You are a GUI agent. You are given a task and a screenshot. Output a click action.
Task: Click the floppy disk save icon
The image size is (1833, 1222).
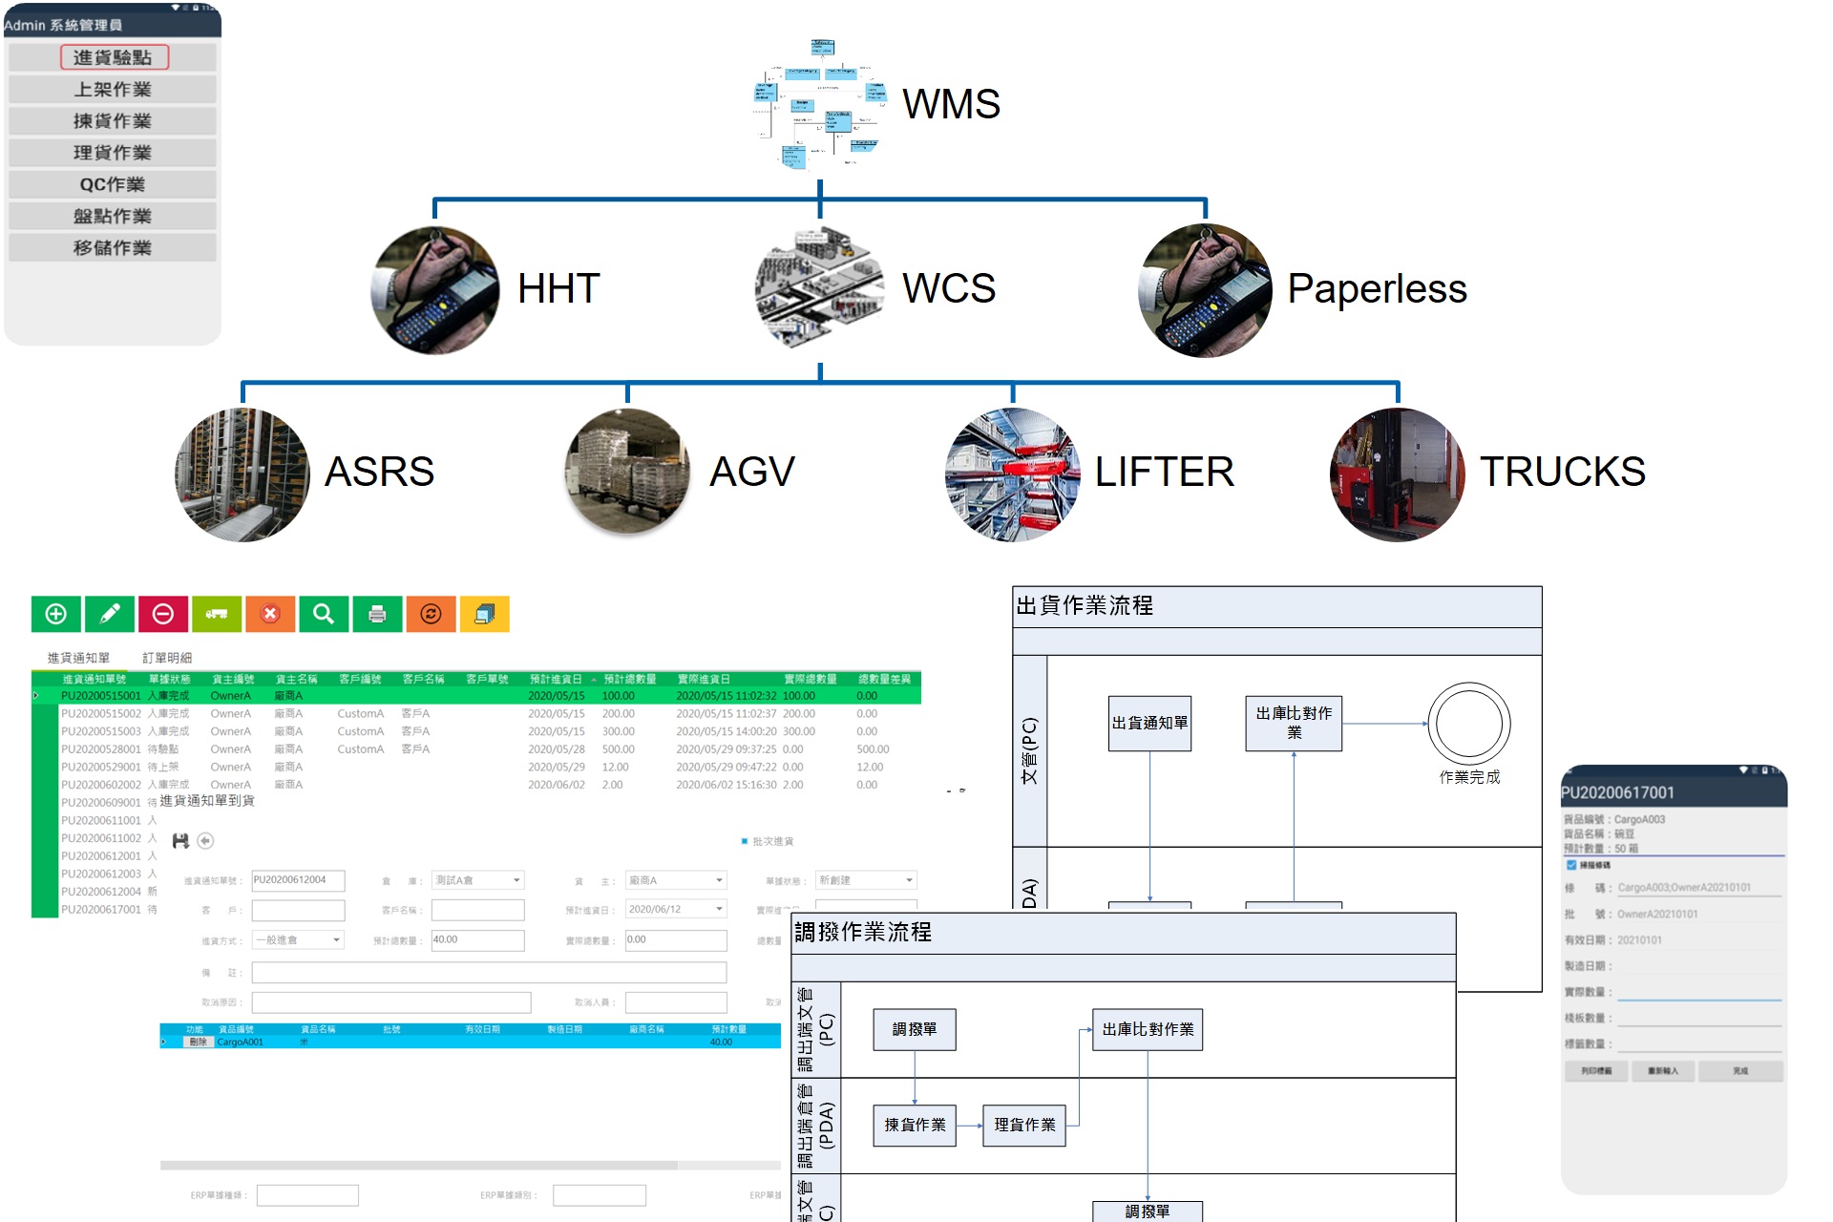pyautogui.click(x=180, y=841)
